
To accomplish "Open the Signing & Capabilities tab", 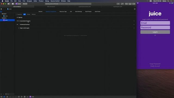I will coord(51,11).
